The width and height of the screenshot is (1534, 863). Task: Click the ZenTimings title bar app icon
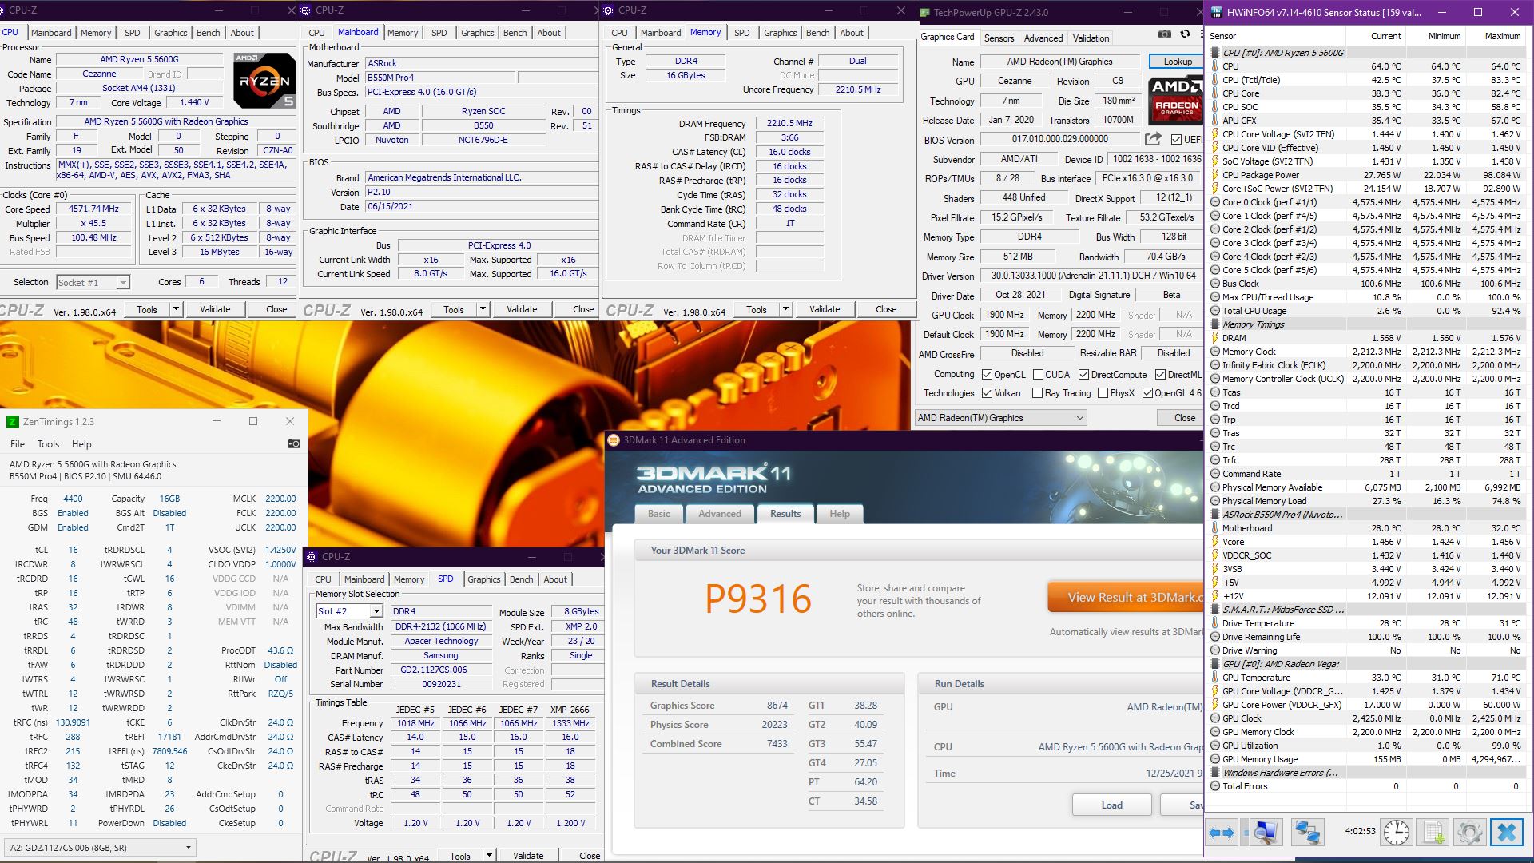coord(12,421)
